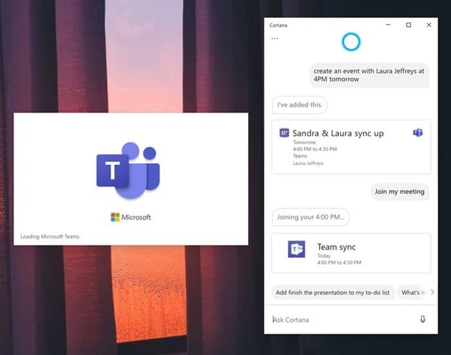This screenshot has width=451, height=355.
Task: Click the 'Tomorrow' label on sync up card
Action: pos(304,142)
